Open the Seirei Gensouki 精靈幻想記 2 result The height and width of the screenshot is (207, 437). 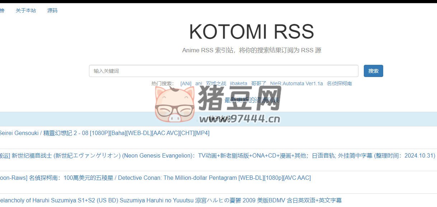coord(104,133)
